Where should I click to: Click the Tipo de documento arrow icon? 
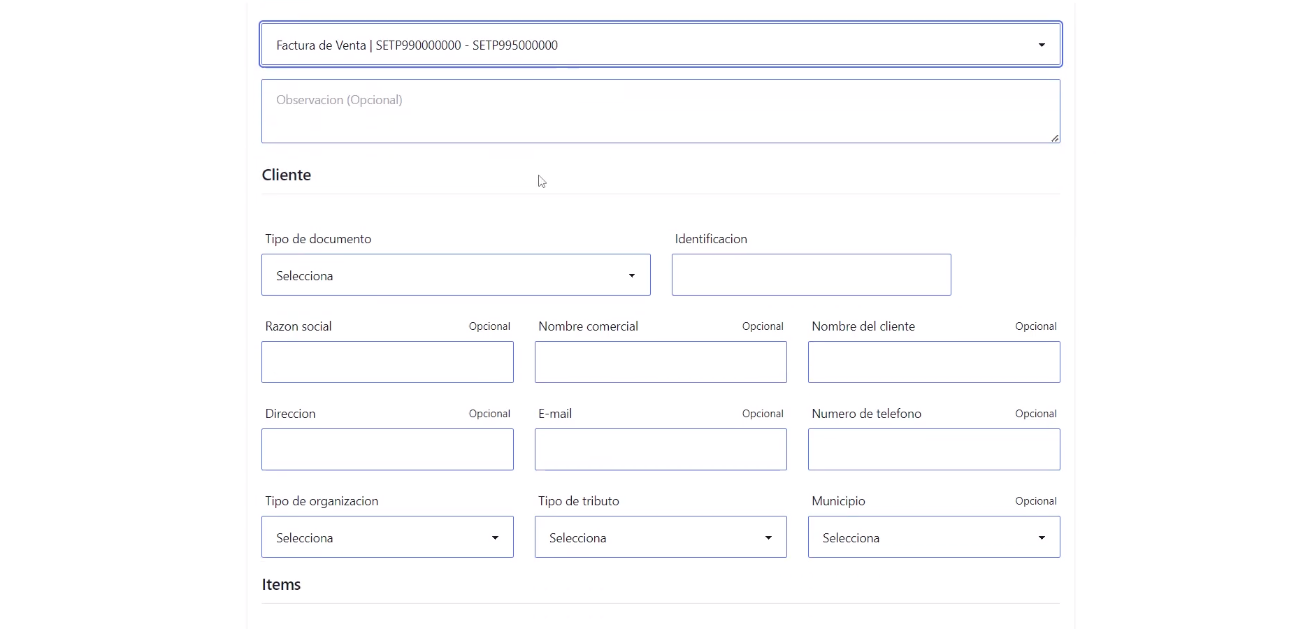pos(632,275)
